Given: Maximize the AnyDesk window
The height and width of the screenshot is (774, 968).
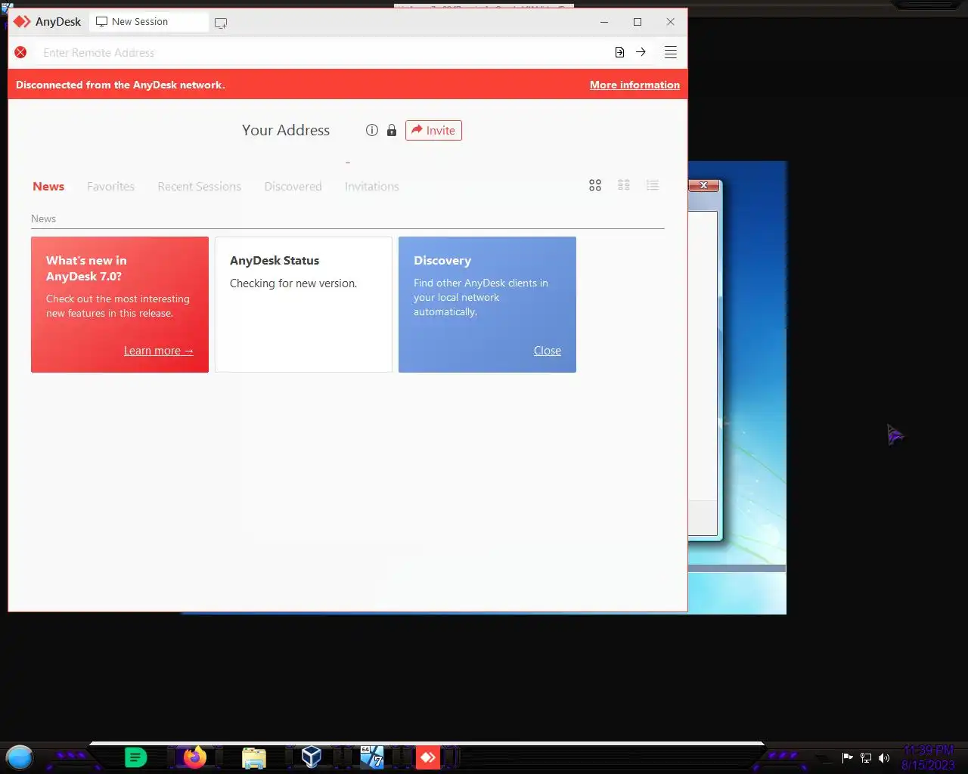Looking at the screenshot, I should (638, 22).
